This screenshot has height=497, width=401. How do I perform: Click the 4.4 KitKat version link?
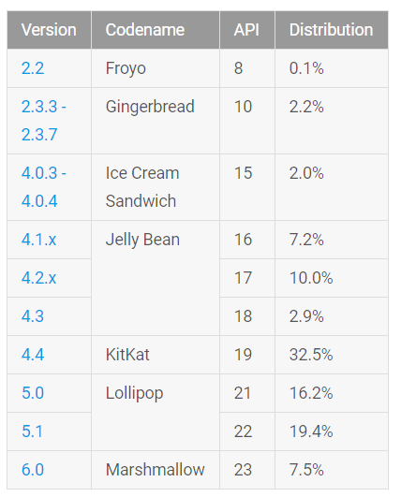click(33, 355)
